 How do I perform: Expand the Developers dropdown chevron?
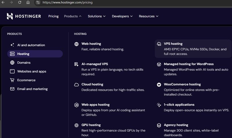[x=131, y=16]
